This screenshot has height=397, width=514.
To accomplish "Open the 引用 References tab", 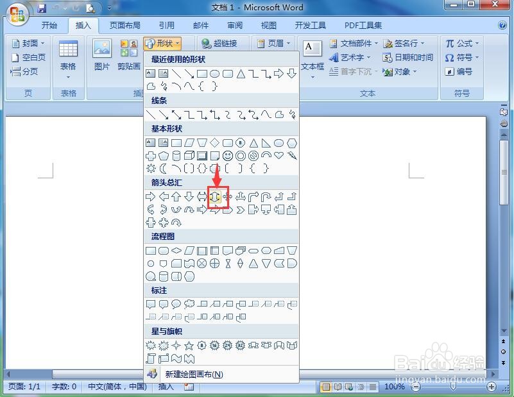I will tap(167, 26).
